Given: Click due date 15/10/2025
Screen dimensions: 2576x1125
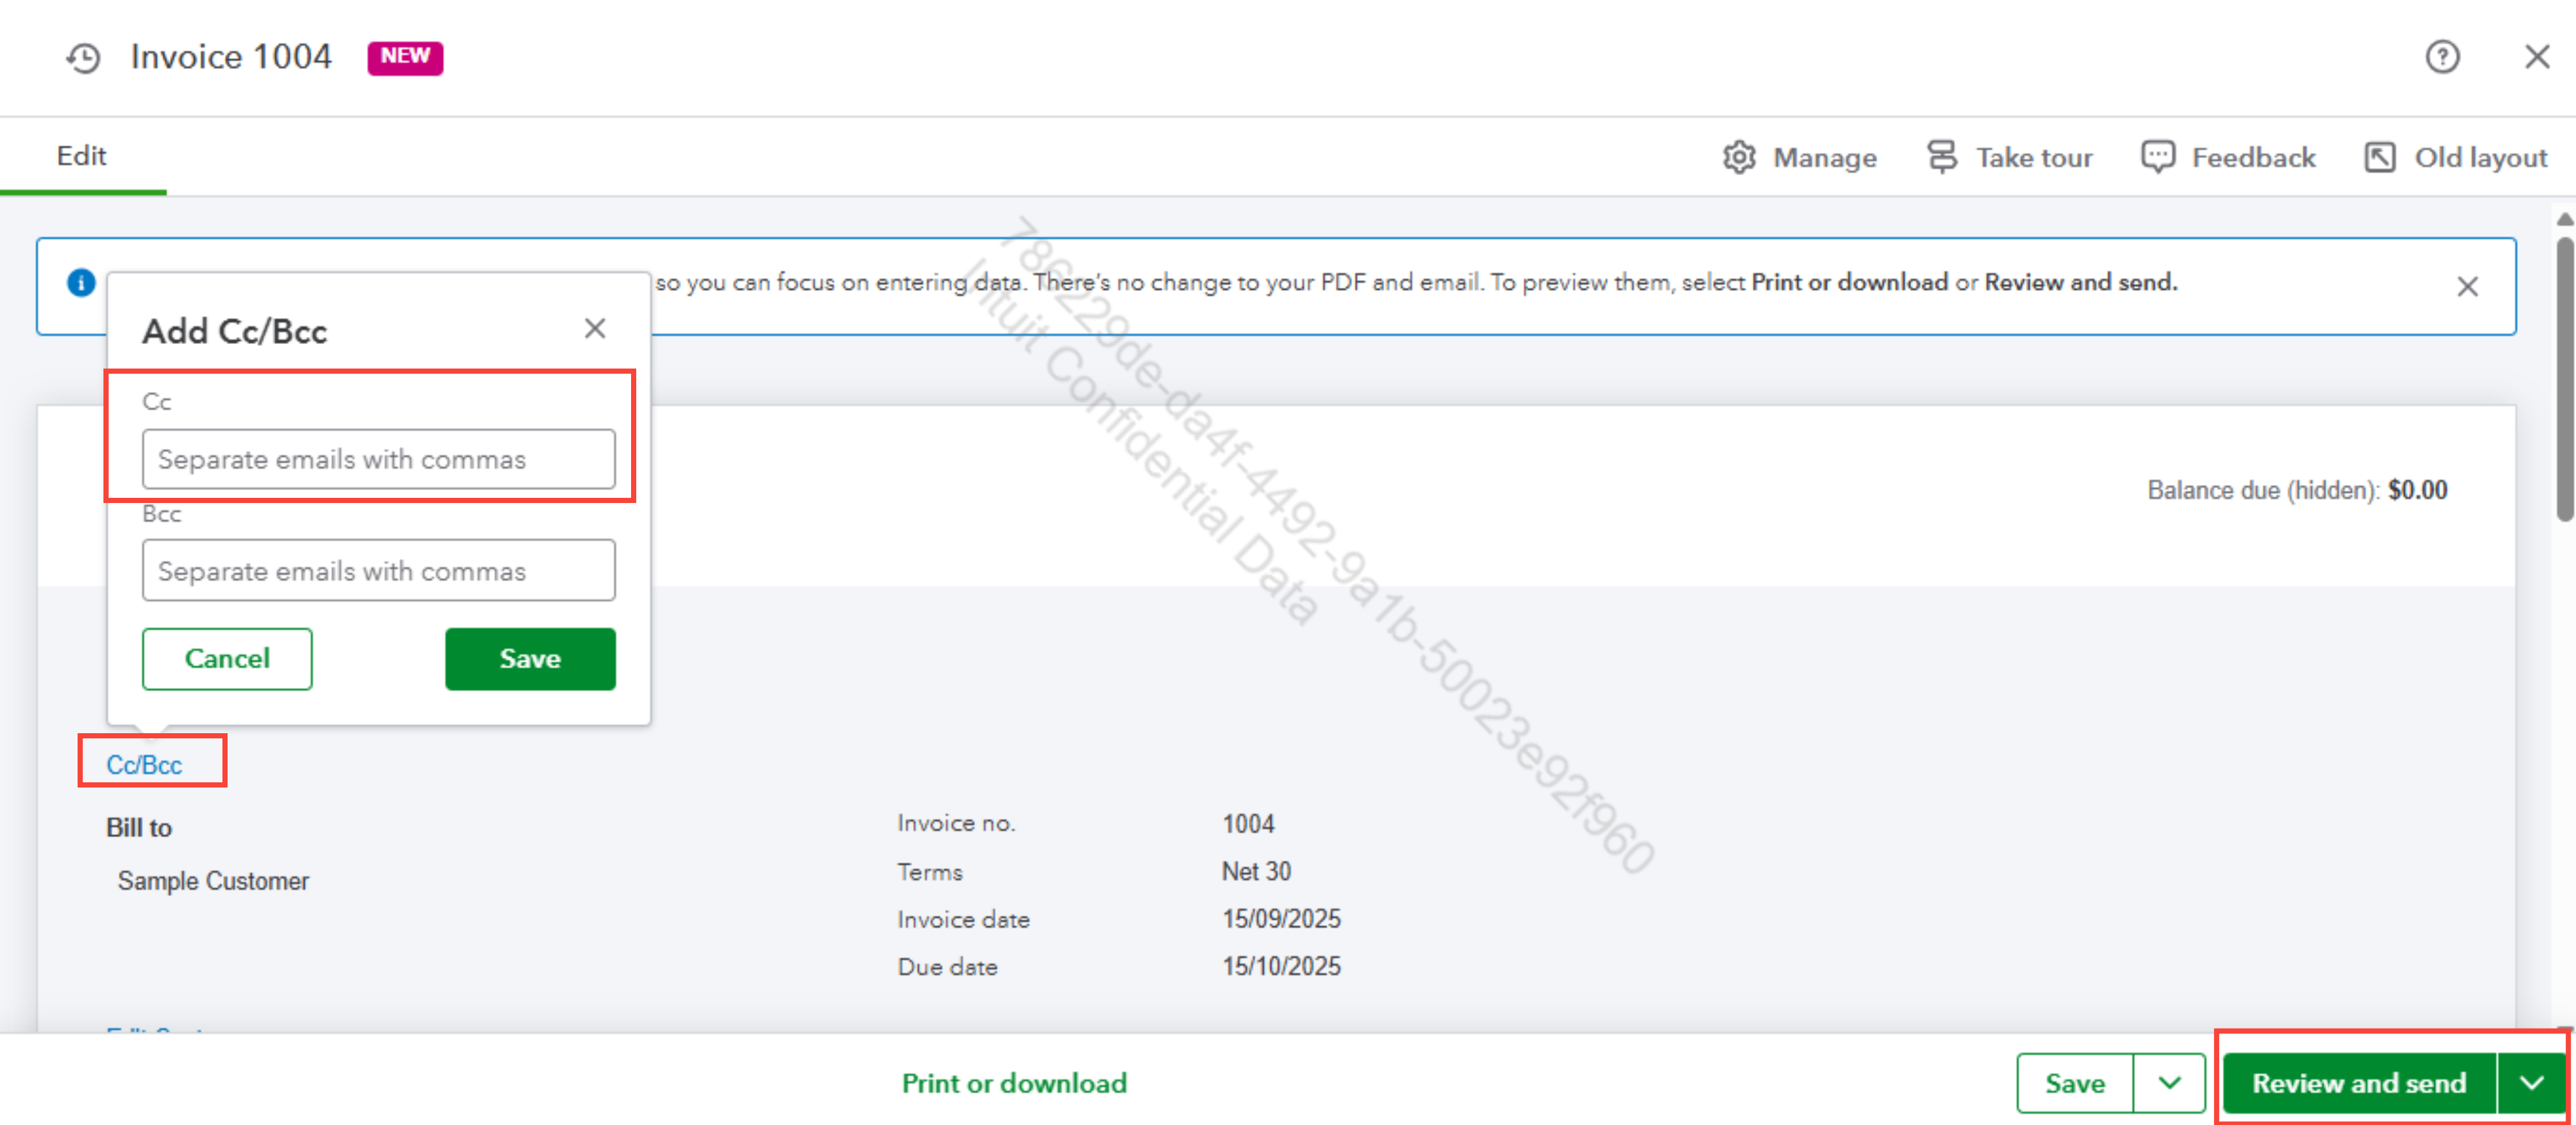Looking at the screenshot, I should tap(1281, 966).
